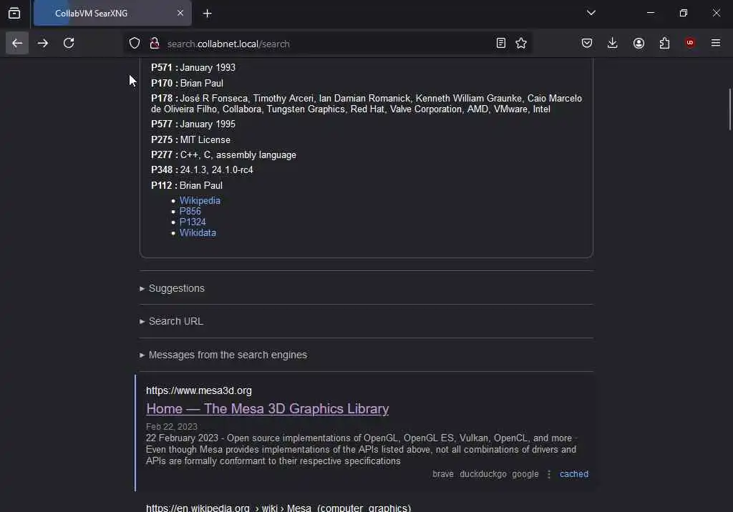Click the P277 programming languages row
This screenshot has width=733, height=512.
pyautogui.click(x=223, y=155)
